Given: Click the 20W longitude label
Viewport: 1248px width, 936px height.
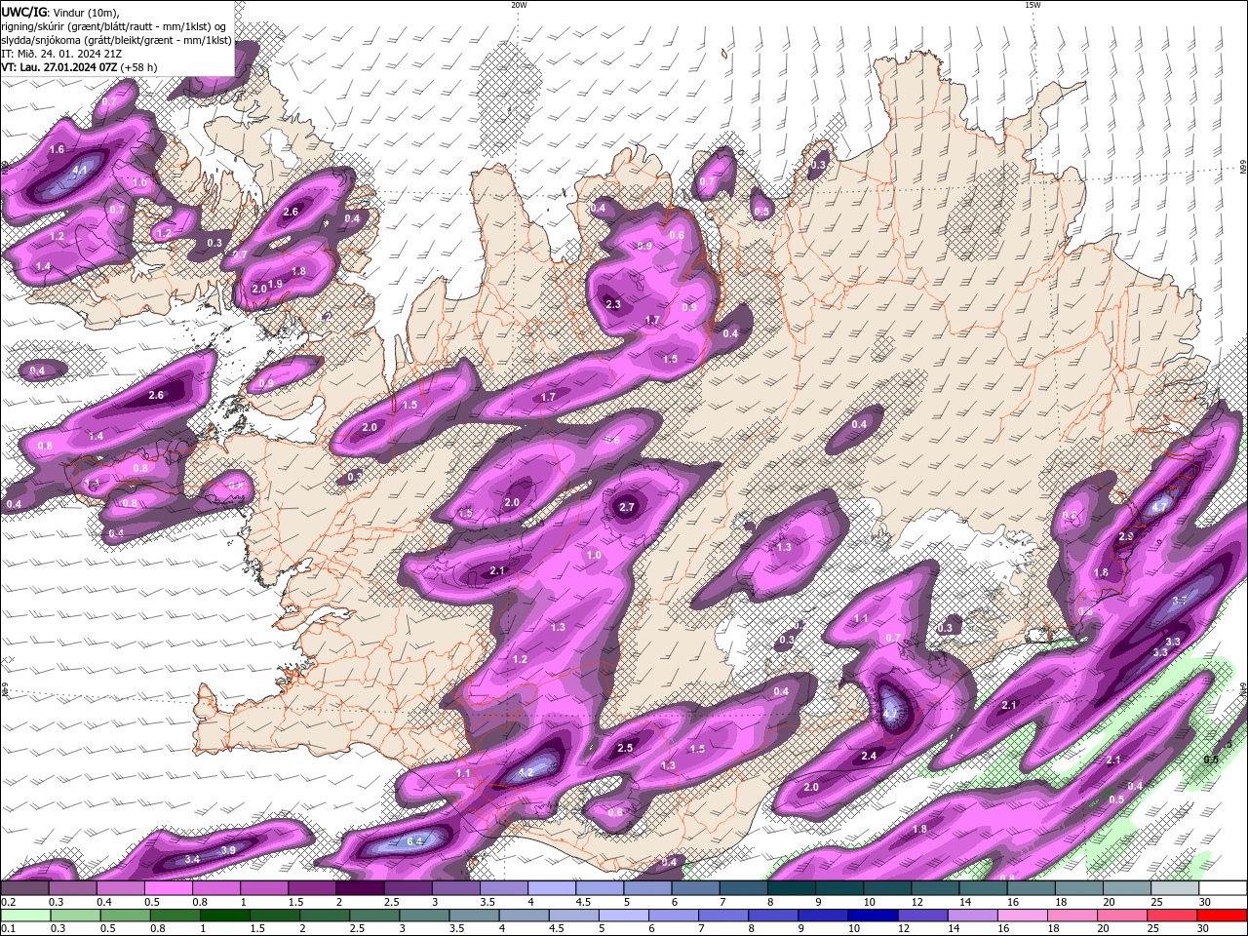Looking at the screenshot, I should (519, 5).
